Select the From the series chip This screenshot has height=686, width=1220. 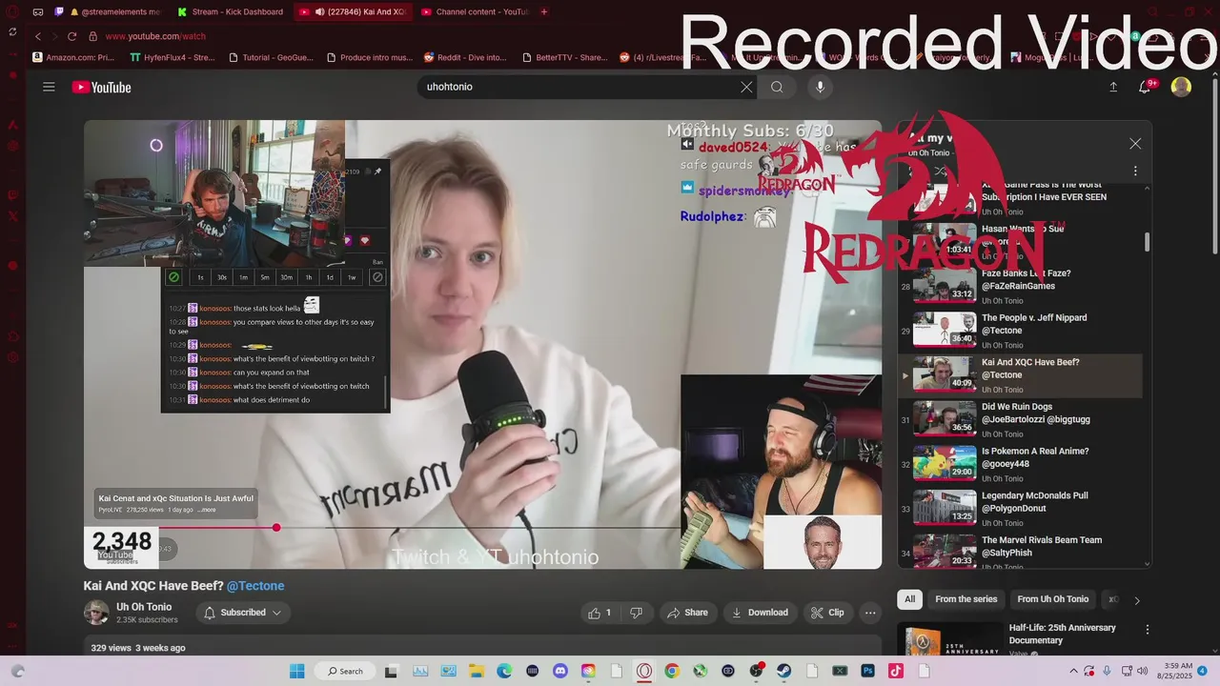[x=966, y=599]
